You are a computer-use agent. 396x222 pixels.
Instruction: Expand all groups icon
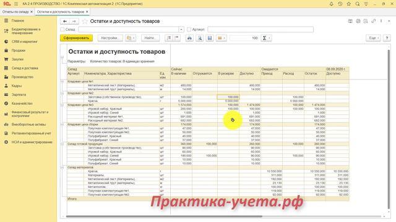click(x=169, y=38)
